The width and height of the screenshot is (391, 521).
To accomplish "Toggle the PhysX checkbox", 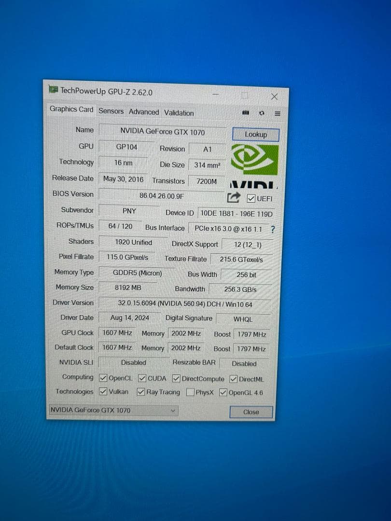I will [x=191, y=392].
